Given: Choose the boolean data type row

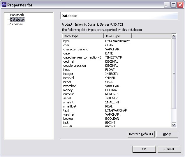Looking at the screenshot, I should (69, 119).
